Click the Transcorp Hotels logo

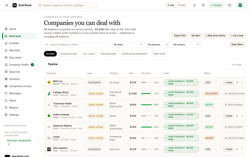click(x=49, y=105)
